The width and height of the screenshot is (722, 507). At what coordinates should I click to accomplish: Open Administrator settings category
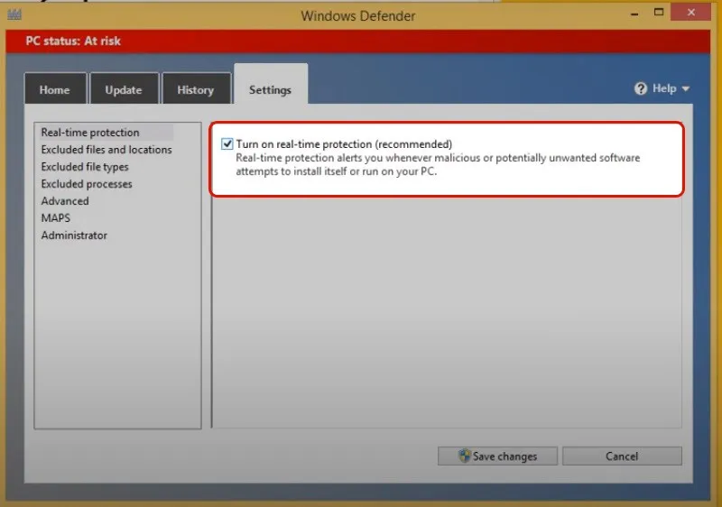(x=74, y=235)
